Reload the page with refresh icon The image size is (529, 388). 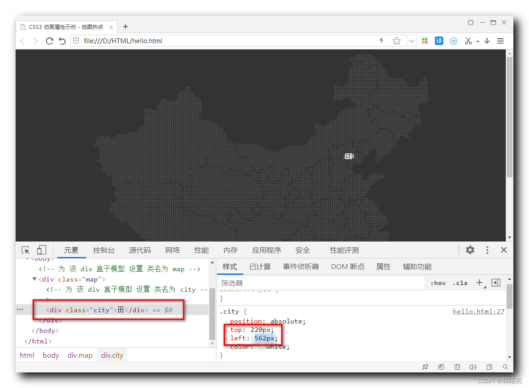[x=50, y=41]
